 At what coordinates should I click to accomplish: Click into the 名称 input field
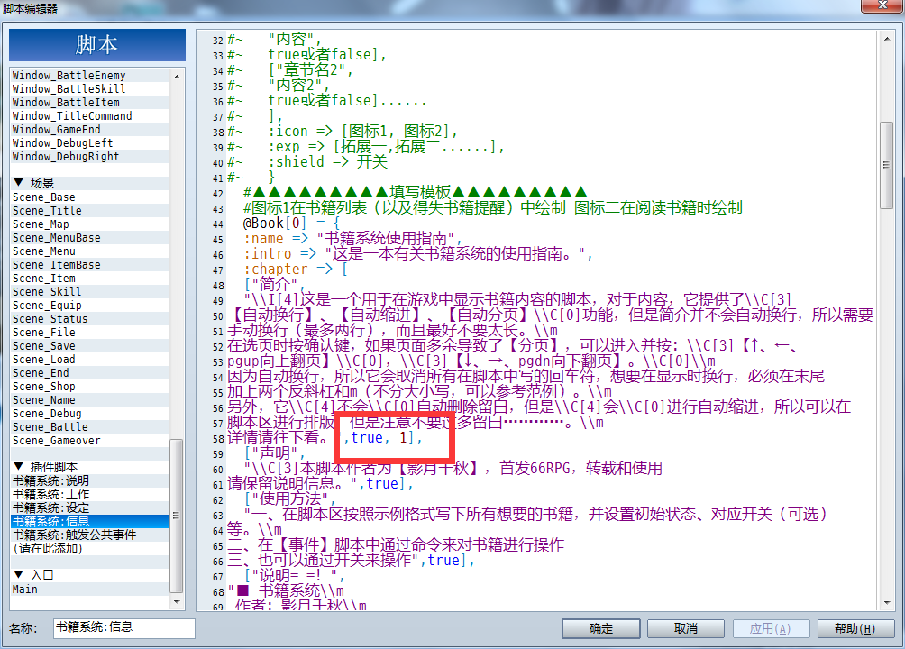(x=124, y=627)
